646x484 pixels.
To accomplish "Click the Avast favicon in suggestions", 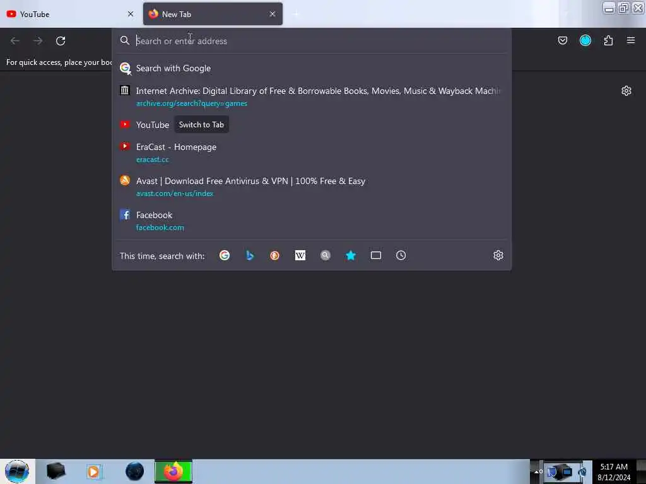I will pos(125,180).
